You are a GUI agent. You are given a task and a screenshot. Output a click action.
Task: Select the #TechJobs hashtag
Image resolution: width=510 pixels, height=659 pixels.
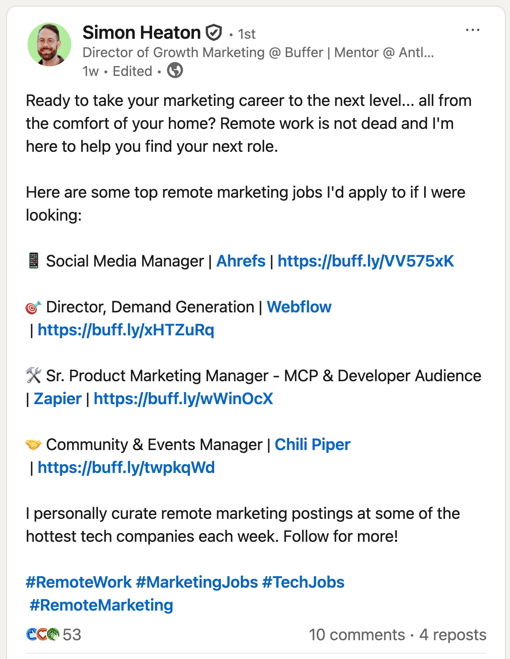(x=303, y=582)
